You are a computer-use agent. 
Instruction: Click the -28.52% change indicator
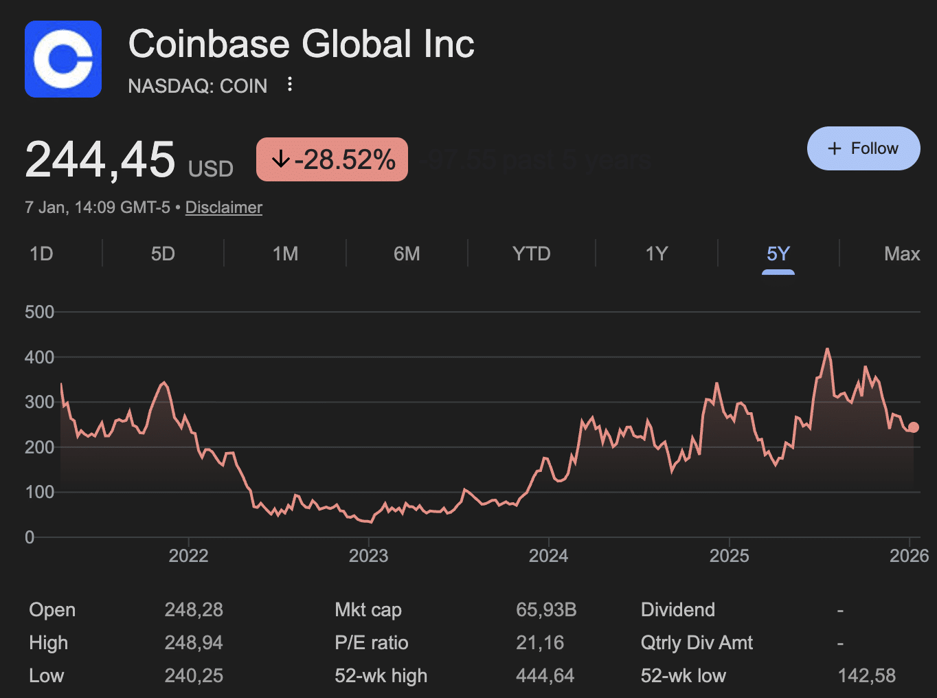332,159
